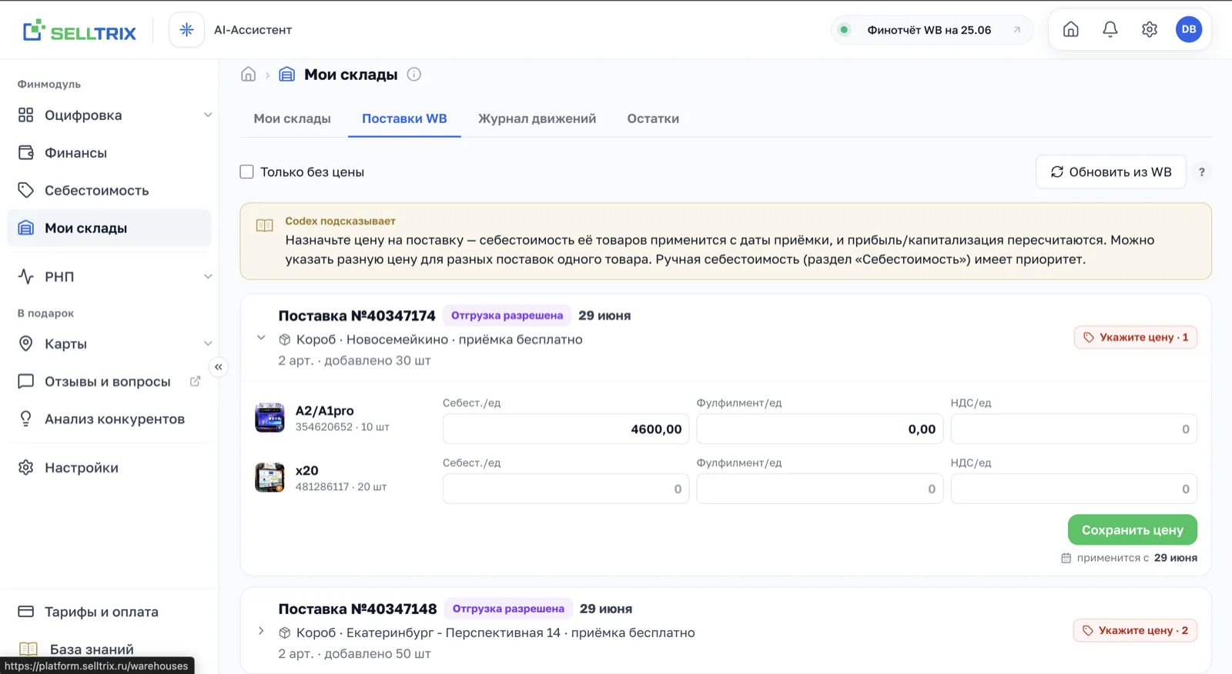
Task: Open the home icon in top bar
Action: point(1070,29)
